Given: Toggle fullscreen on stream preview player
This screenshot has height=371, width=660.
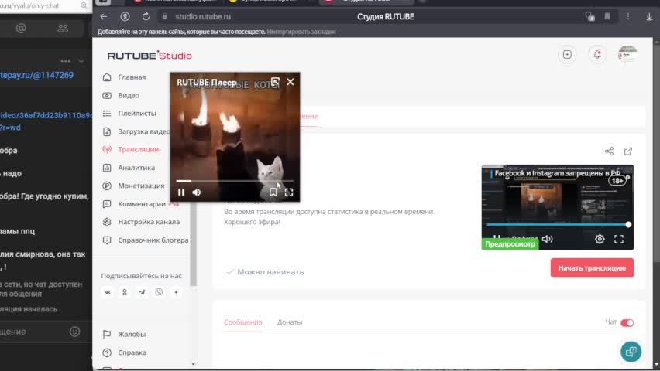Looking at the screenshot, I should [x=619, y=240].
